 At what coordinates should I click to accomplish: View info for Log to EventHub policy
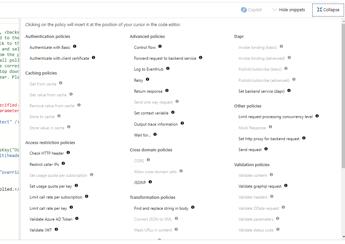(168, 68)
